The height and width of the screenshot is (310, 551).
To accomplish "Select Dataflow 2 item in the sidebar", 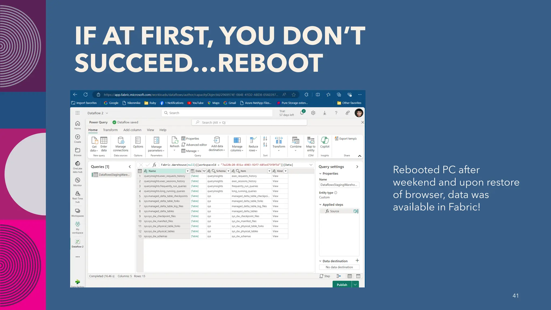I will (77, 243).
